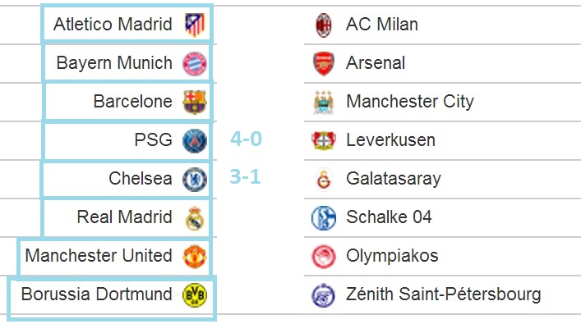Select the Leverkusen club logo
The height and width of the screenshot is (324, 581).
[x=324, y=141]
